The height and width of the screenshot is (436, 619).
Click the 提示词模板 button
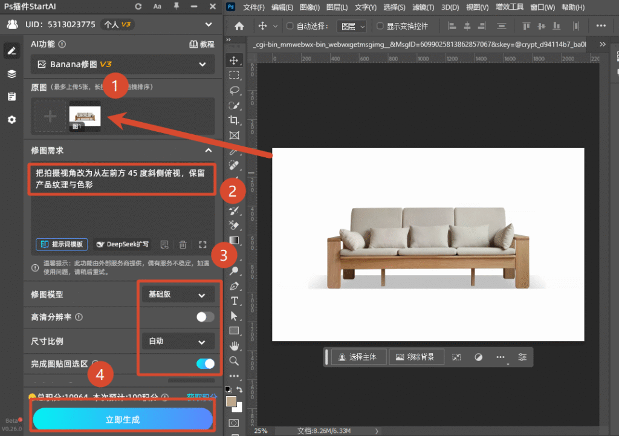[x=62, y=244]
